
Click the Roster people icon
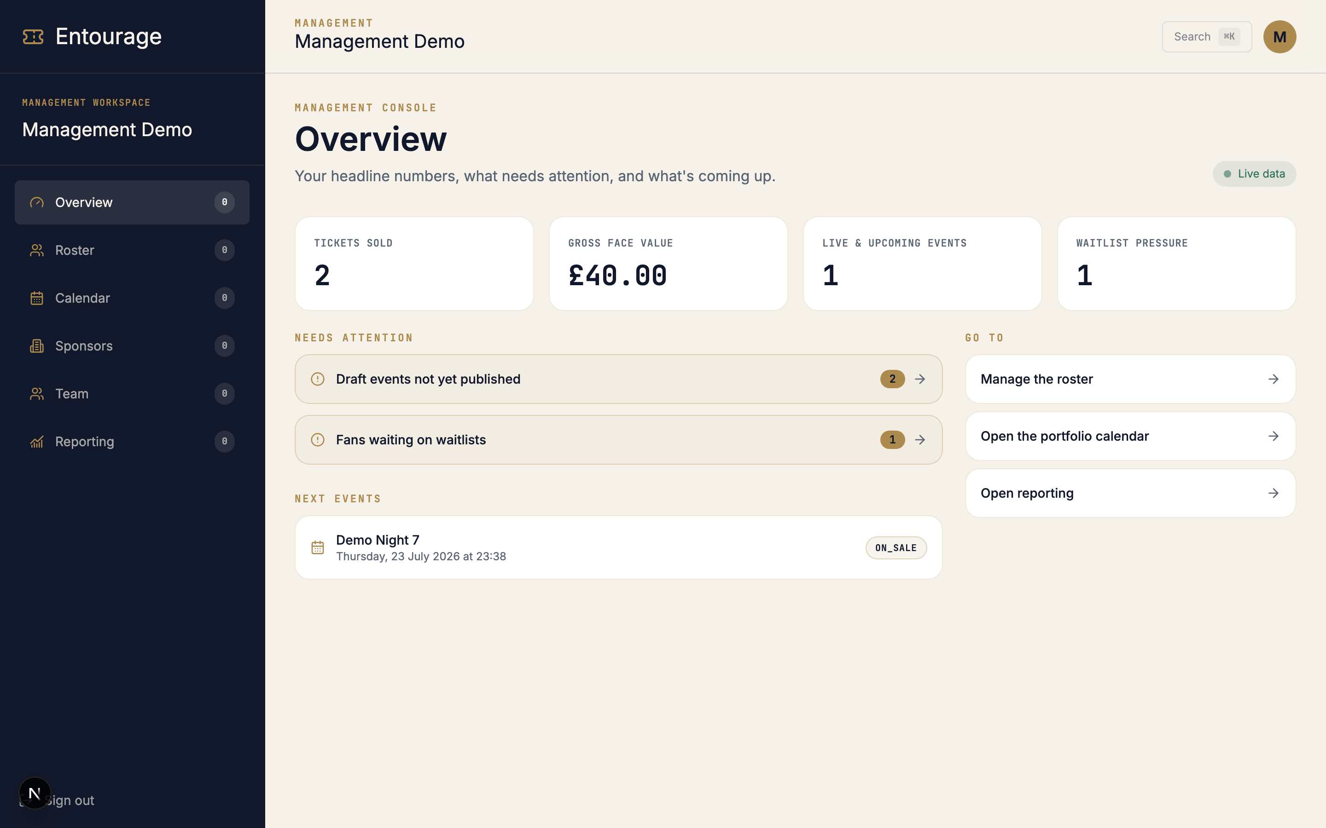click(37, 250)
